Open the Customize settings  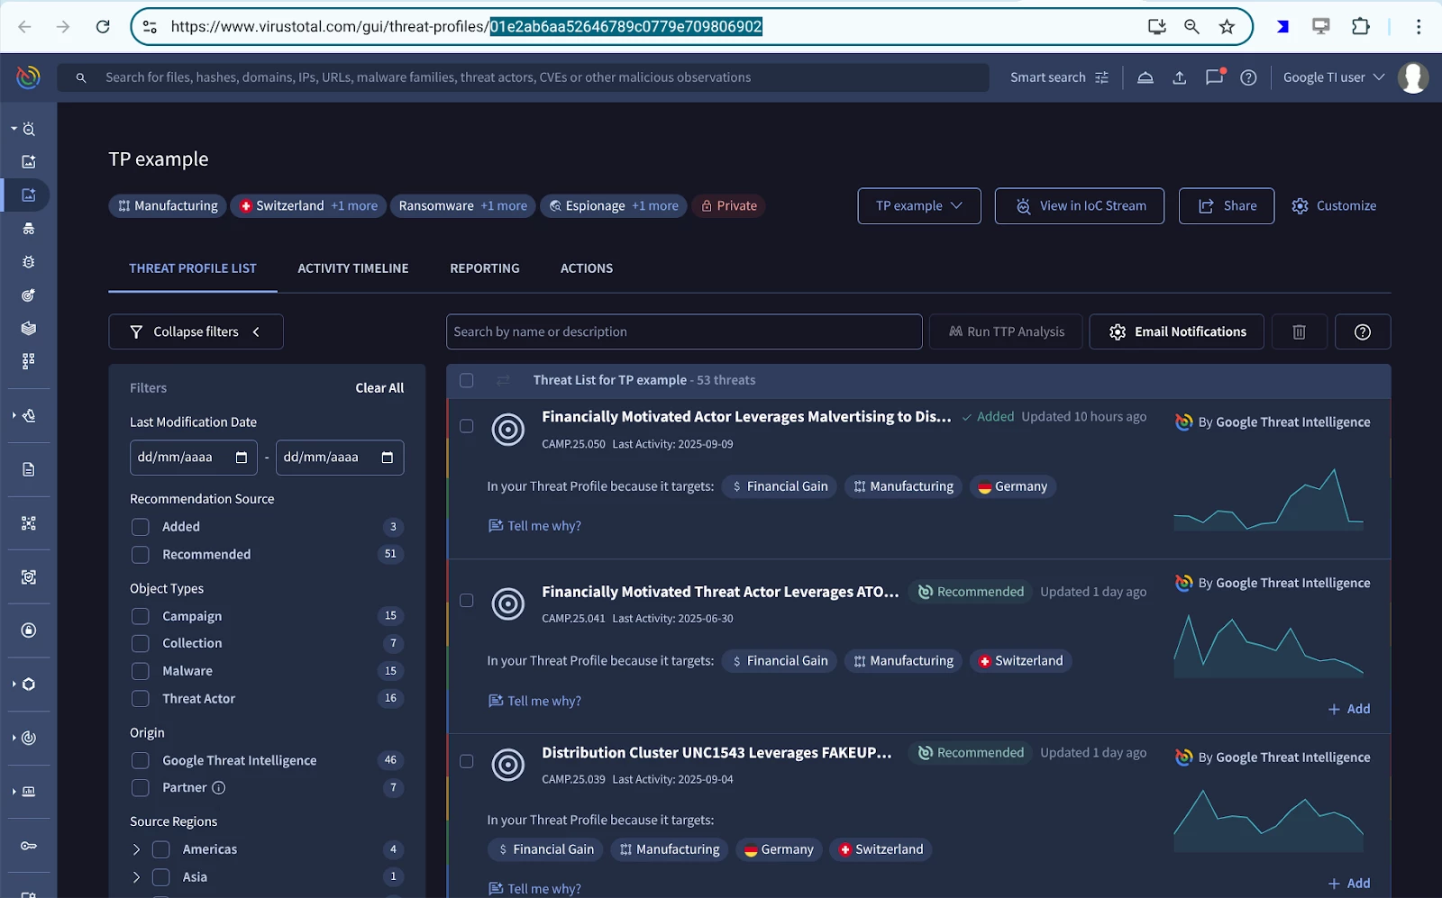coord(1334,205)
